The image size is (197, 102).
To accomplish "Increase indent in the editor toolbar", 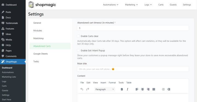I will [x=169, y=89].
